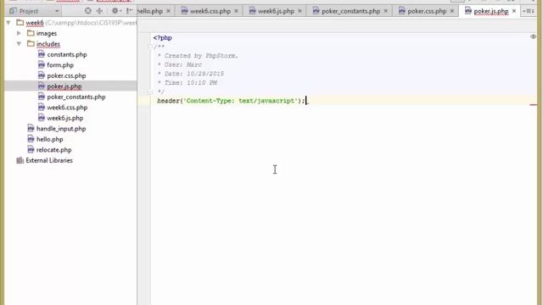Select the includes folder icon
543x305 pixels.
31,44
